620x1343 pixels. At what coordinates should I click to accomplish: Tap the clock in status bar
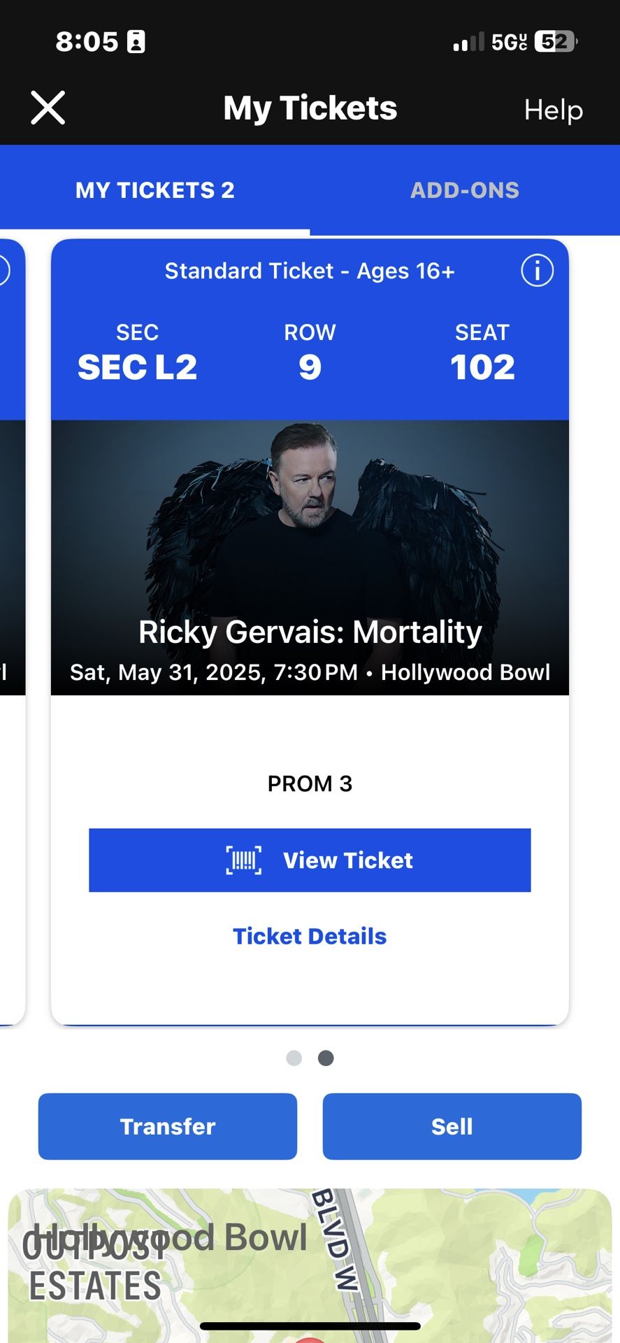pos(87,42)
